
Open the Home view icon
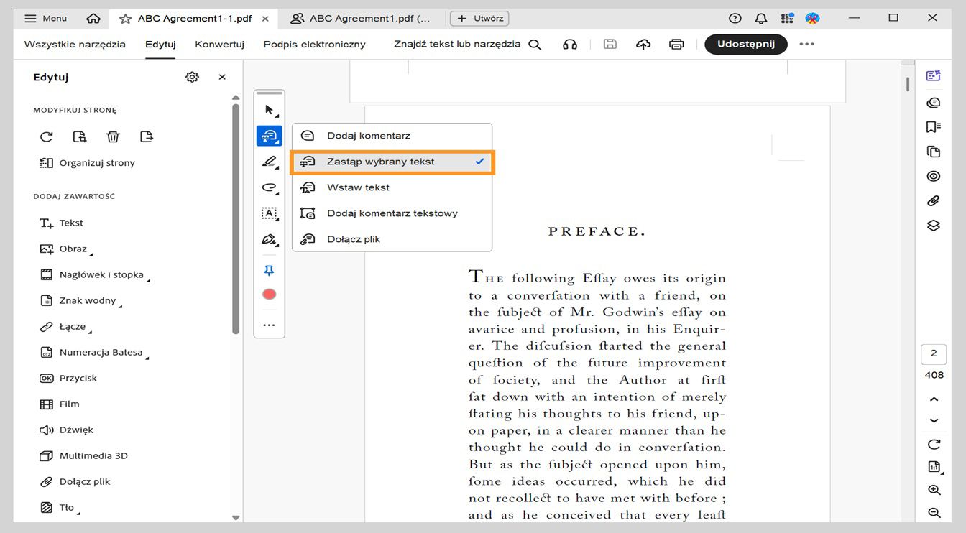[x=93, y=19]
